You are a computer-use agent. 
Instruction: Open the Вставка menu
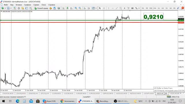(x=19, y=5)
